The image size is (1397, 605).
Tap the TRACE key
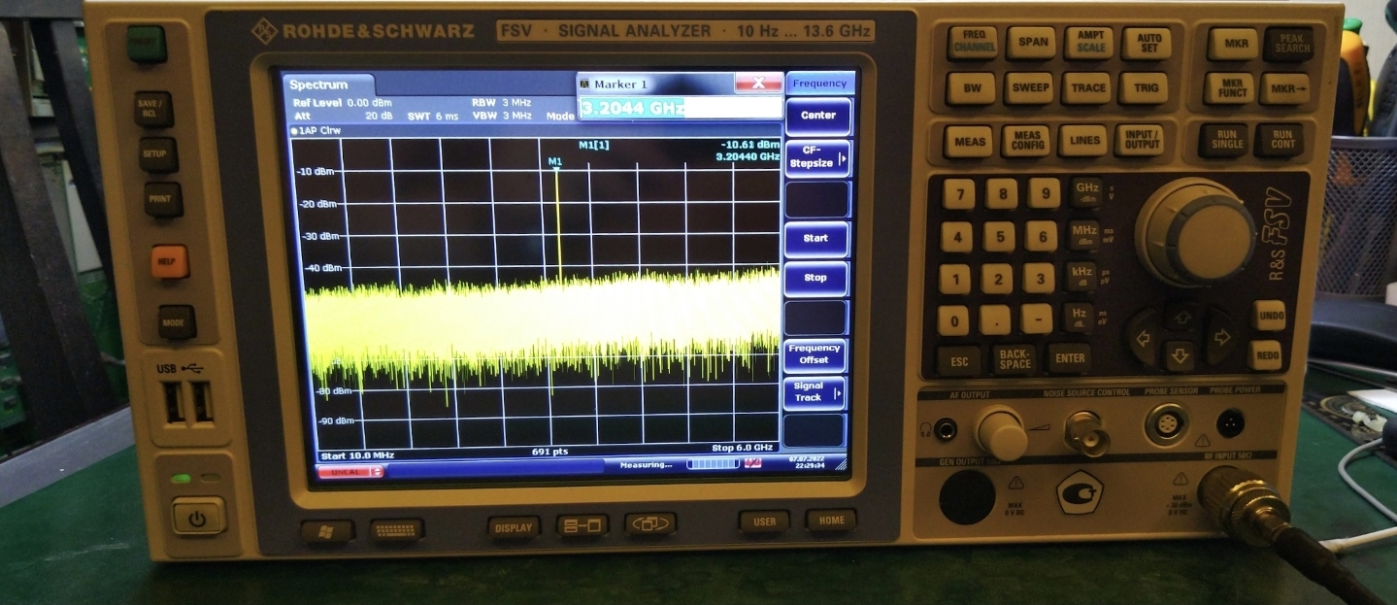[x=1087, y=87]
